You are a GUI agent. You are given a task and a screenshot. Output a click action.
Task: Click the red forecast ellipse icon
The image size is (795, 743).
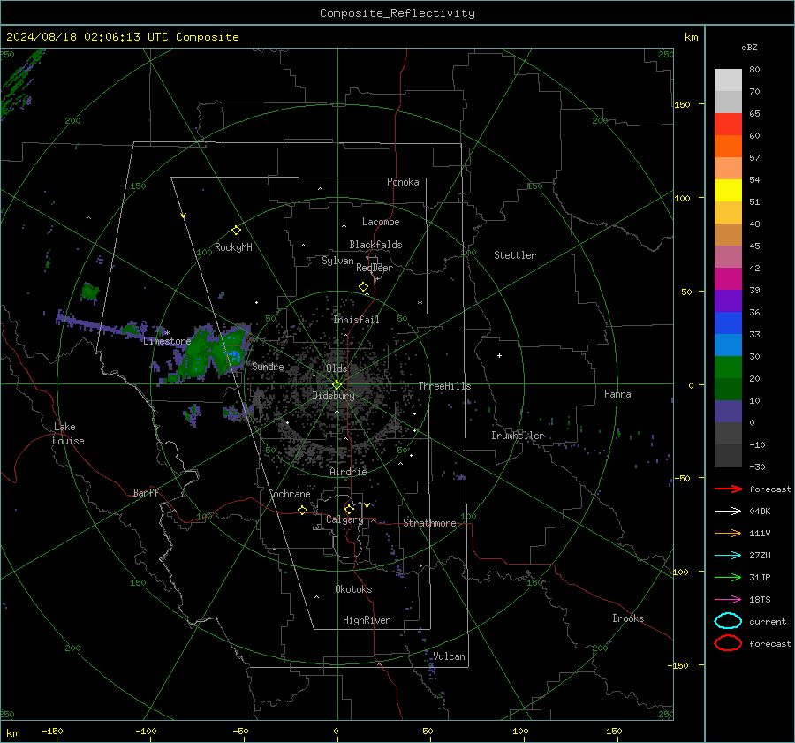(x=728, y=643)
